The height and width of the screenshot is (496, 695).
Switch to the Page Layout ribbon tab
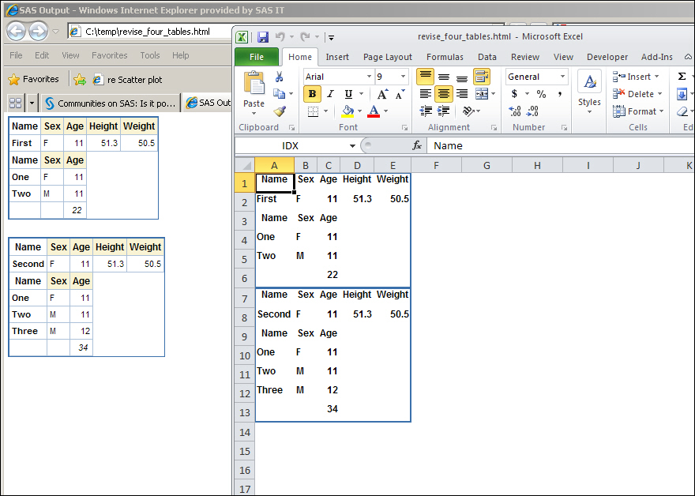coord(387,57)
